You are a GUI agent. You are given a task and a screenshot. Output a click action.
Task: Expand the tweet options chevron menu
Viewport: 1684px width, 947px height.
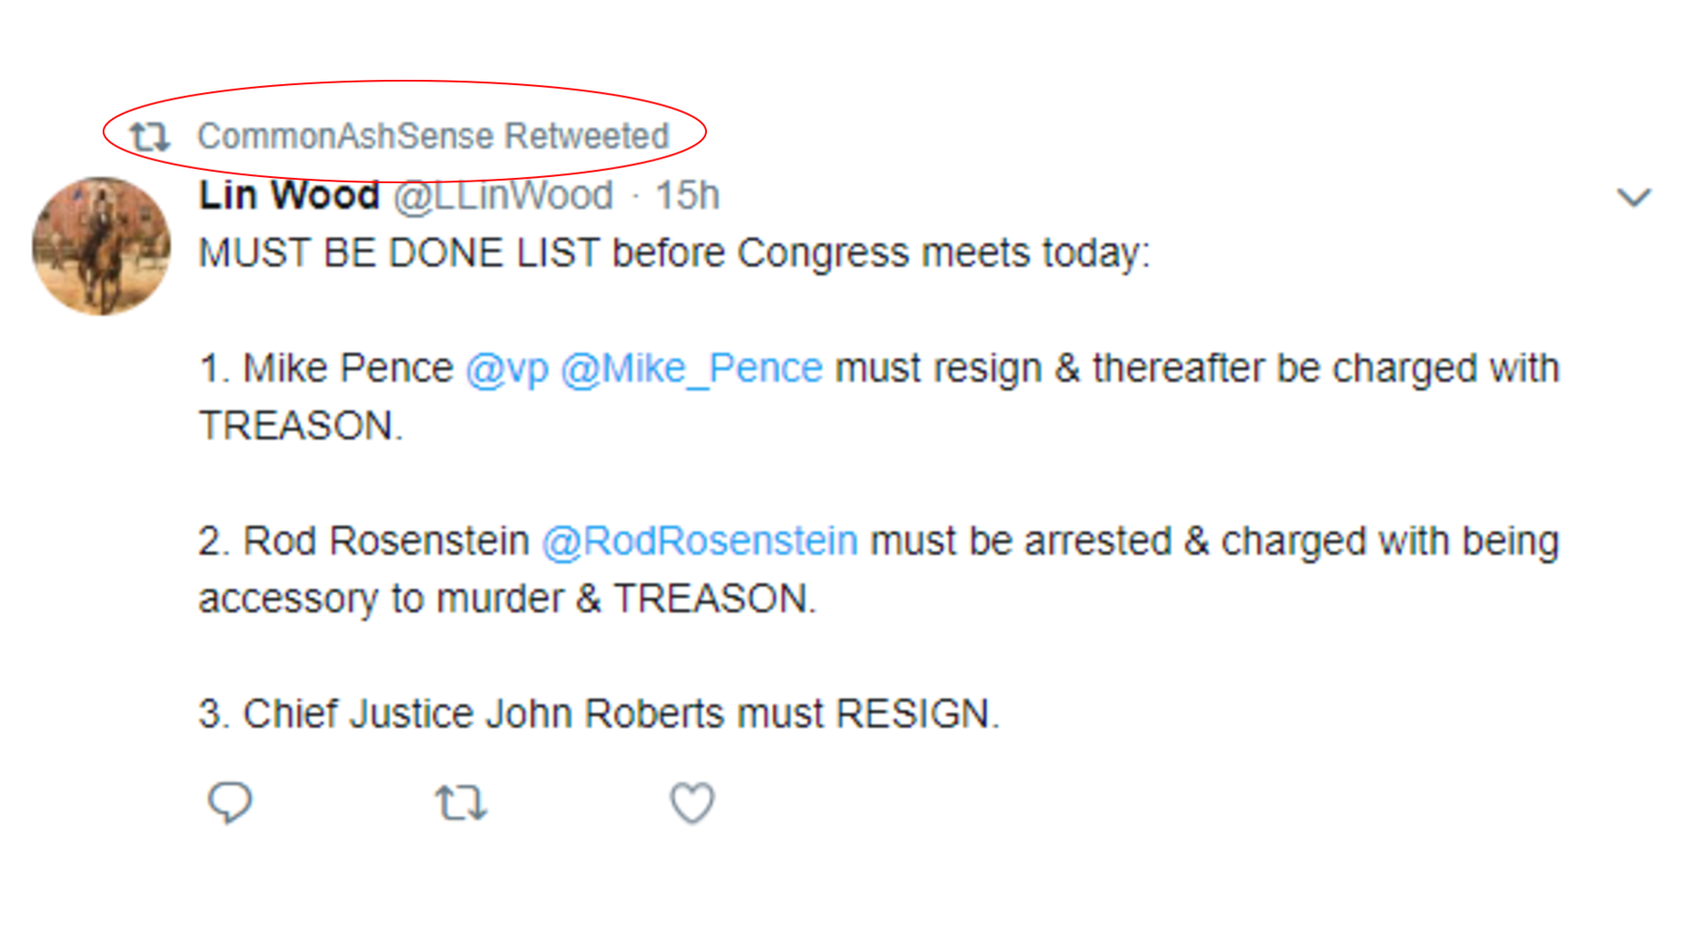coord(1633,197)
